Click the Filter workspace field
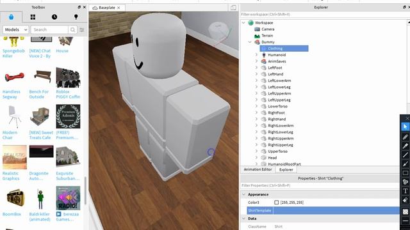Viewport: 410px width, 230px height. coord(323,15)
